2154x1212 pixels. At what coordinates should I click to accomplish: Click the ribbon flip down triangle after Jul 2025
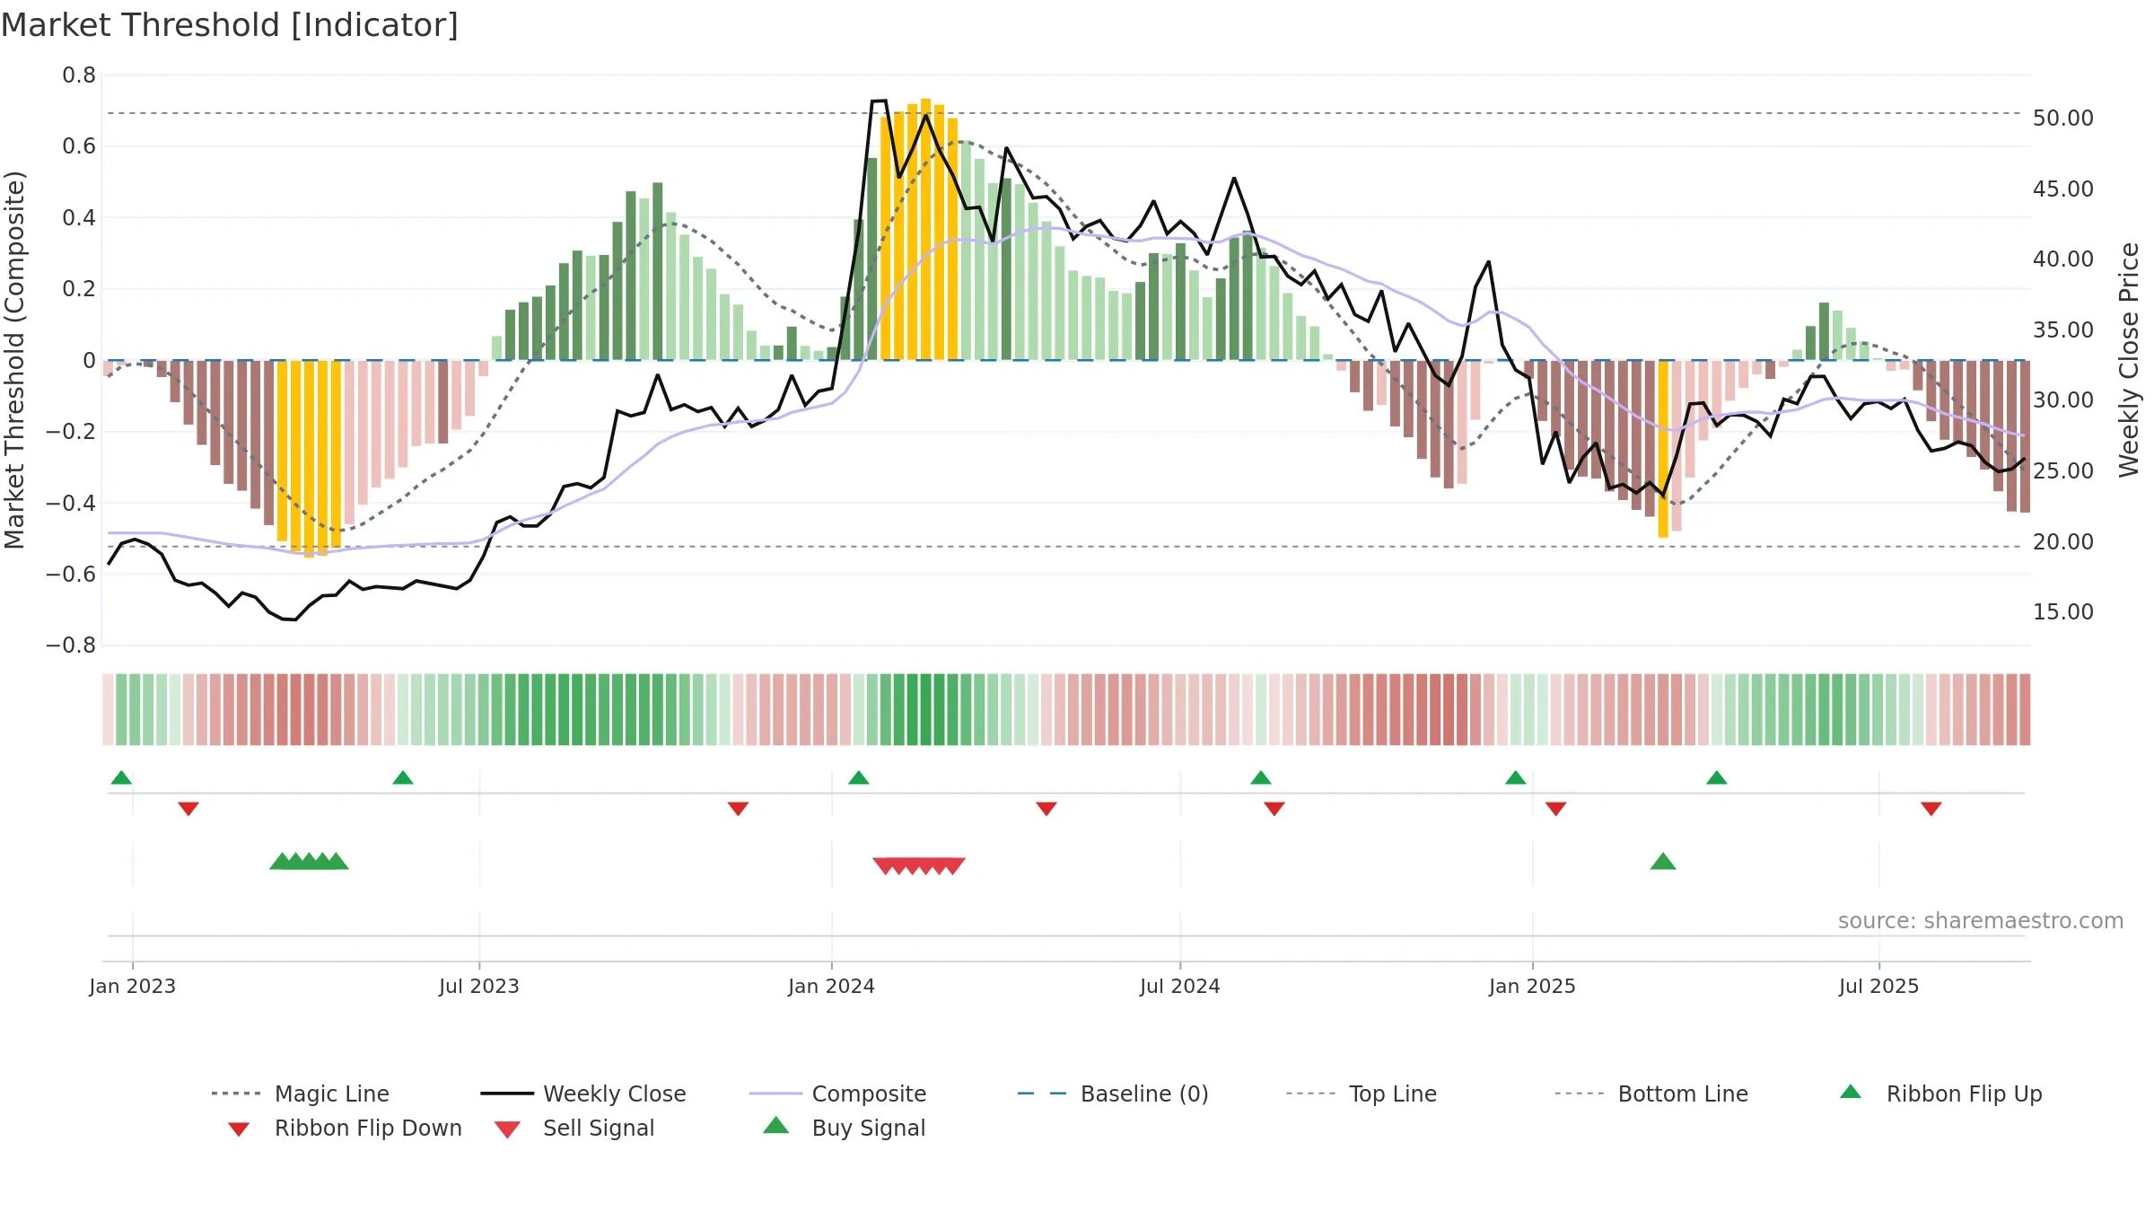[1931, 809]
